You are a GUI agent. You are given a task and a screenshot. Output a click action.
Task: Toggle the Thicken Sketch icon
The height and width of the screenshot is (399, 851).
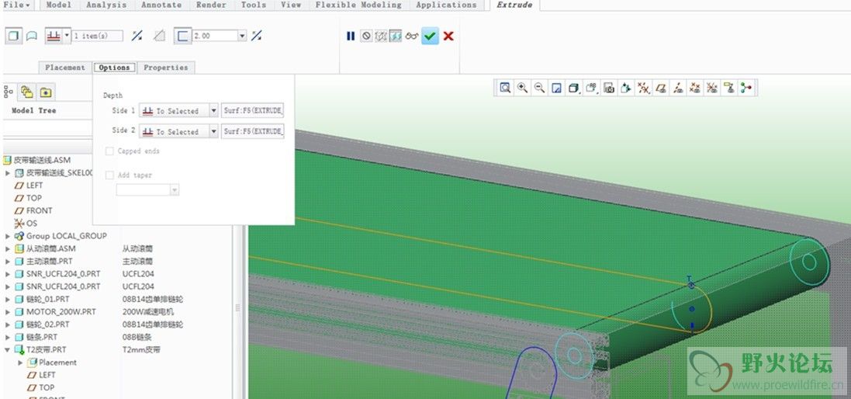pos(182,36)
